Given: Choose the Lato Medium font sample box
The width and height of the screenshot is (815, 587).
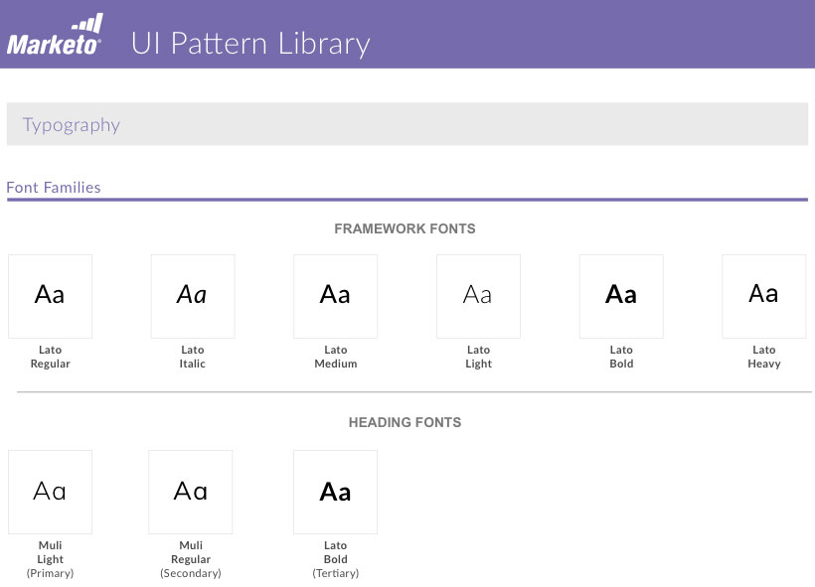Looking at the screenshot, I should tap(335, 296).
